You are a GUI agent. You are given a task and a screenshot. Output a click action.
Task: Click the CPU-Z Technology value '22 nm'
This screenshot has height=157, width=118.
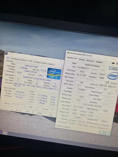tap(19, 73)
